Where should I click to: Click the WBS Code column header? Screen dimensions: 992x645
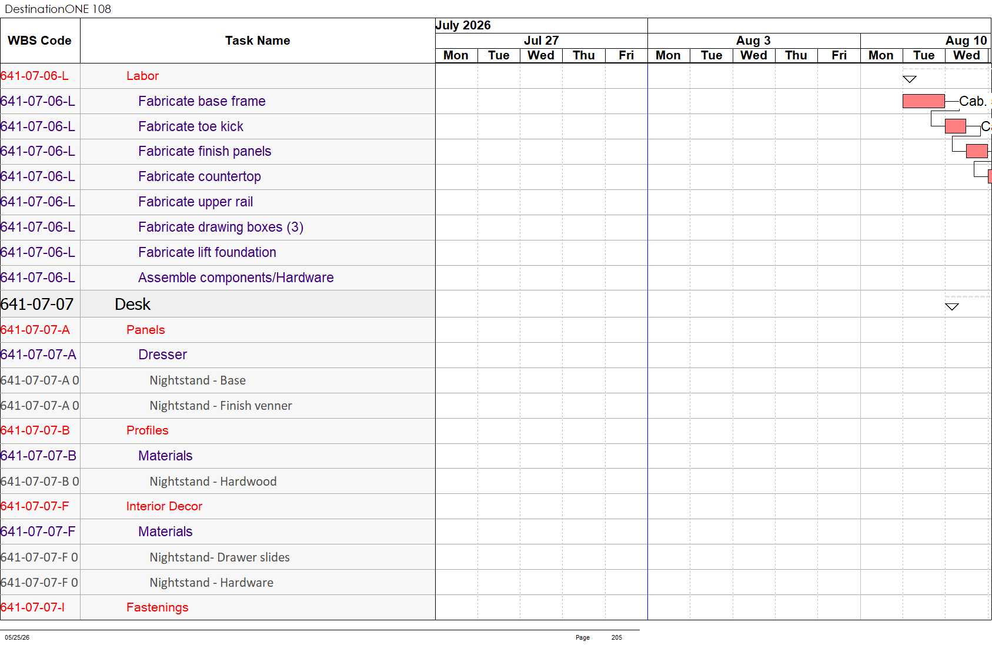(x=39, y=41)
